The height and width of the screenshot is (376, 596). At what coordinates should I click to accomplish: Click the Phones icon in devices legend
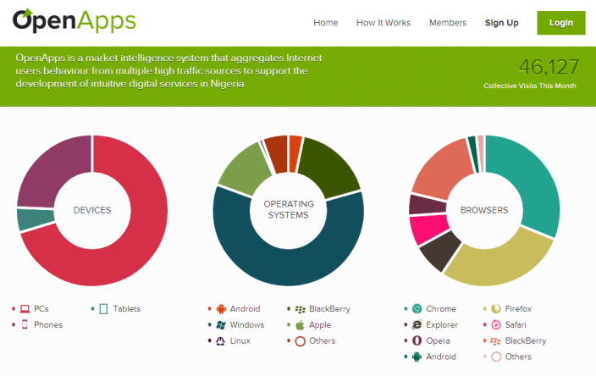[25, 324]
